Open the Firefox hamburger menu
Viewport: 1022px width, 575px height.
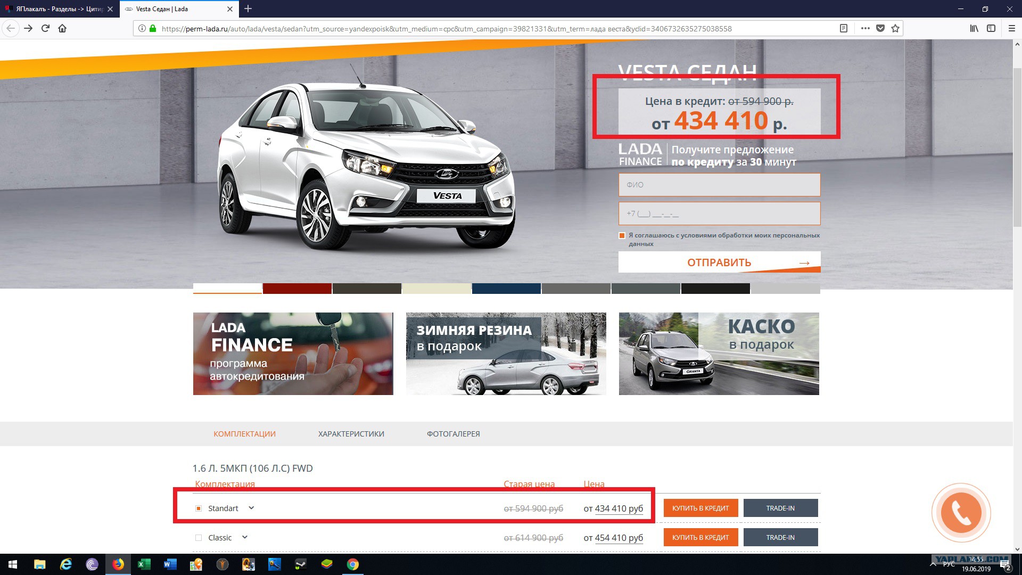(x=1012, y=29)
